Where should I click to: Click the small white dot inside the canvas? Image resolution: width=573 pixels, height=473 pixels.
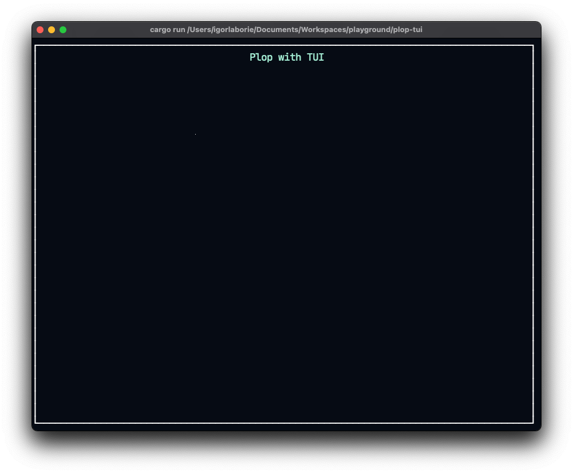tap(195, 133)
